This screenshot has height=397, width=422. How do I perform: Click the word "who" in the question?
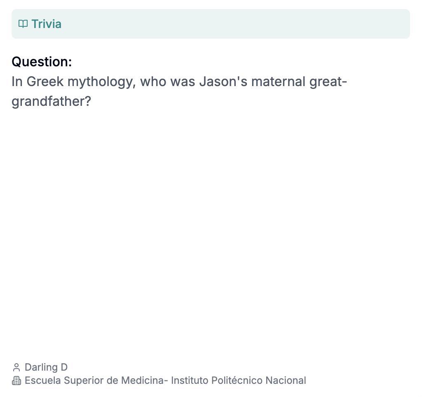[x=153, y=82]
